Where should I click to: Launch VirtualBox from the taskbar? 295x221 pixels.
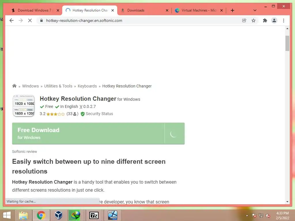tap(58, 215)
